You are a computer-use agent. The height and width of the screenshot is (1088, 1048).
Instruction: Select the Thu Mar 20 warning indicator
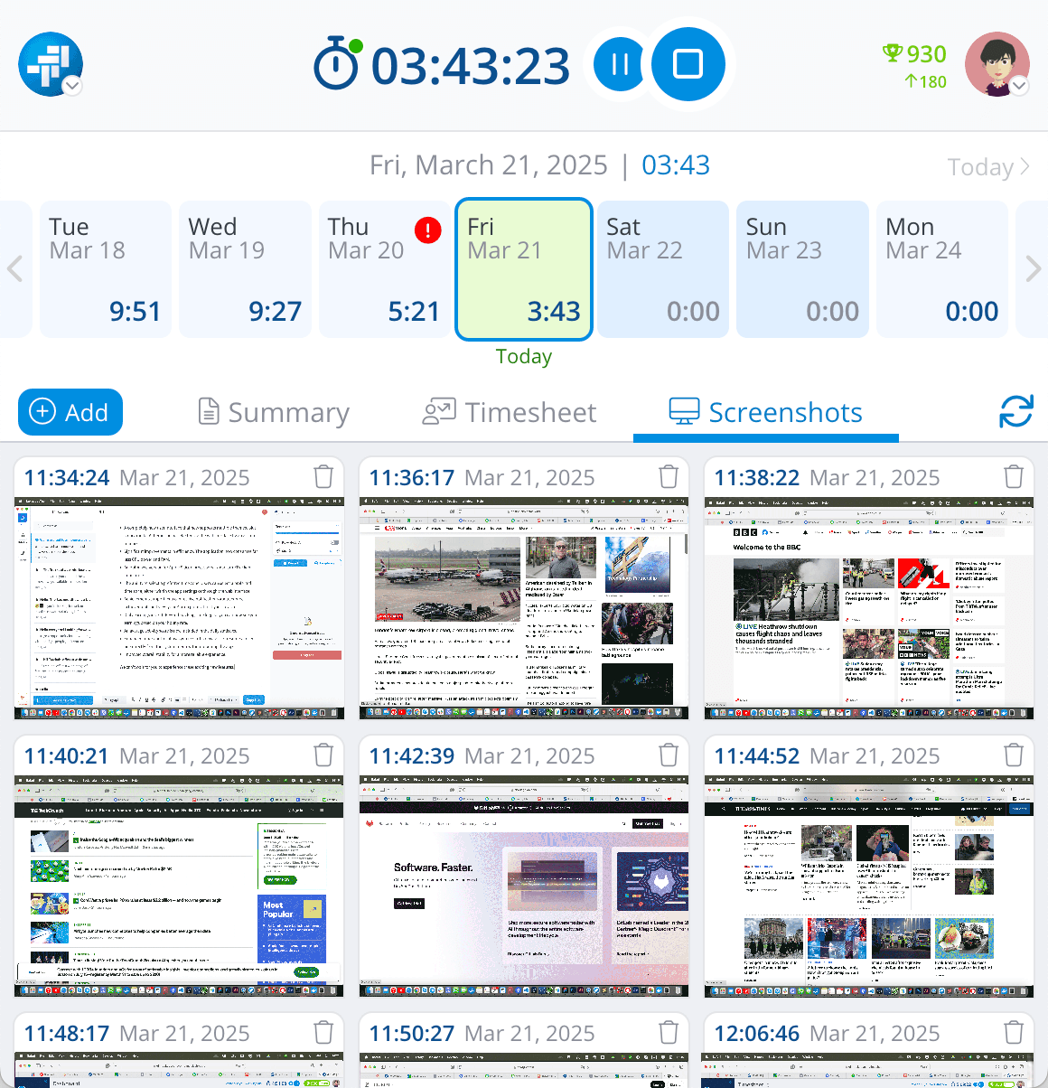coord(427,230)
